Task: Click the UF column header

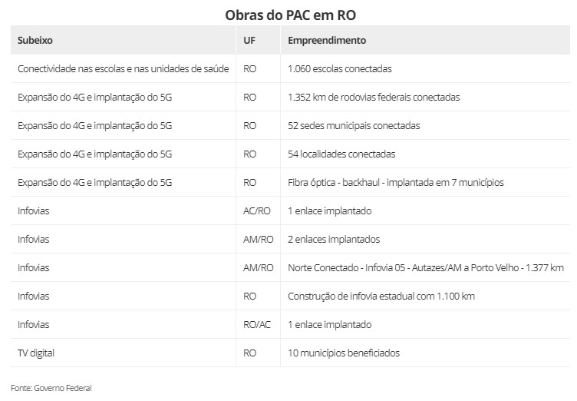Action: [x=249, y=40]
